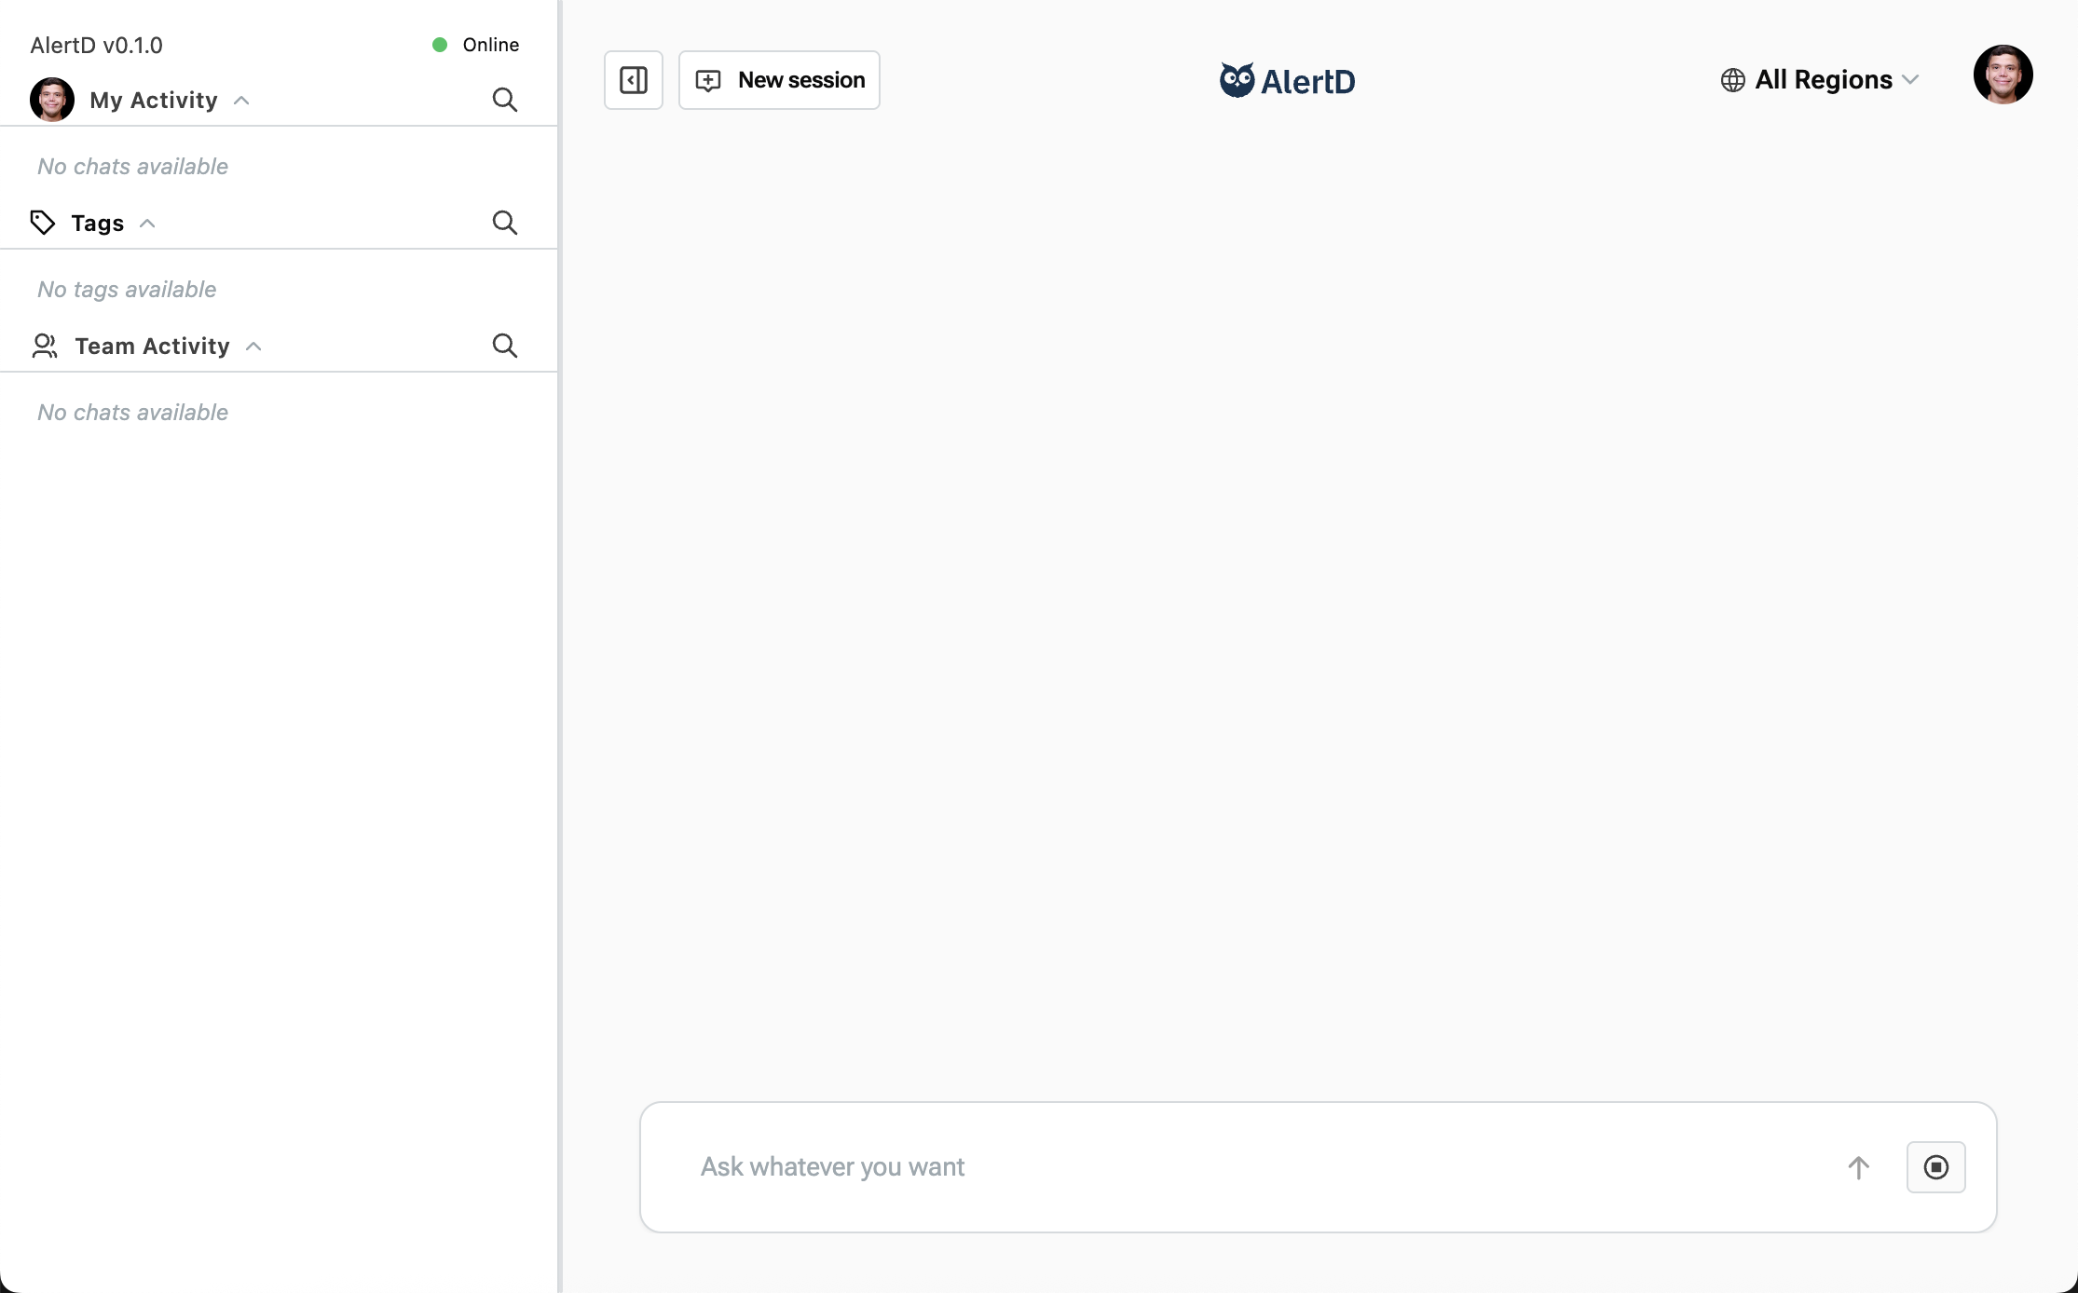Collapse the Team Activity section
The width and height of the screenshot is (2078, 1293).
point(253,346)
